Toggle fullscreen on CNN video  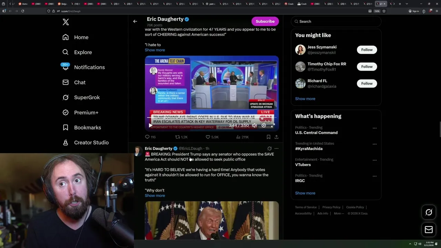click(273, 125)
